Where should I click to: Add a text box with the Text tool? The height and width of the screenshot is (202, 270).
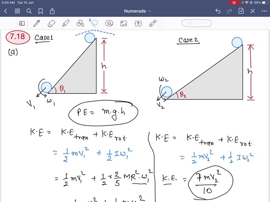[x=138, y=23]
